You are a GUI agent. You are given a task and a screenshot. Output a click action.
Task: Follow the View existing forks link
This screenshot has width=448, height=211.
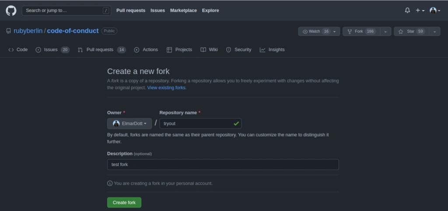(x=167, y=87)
